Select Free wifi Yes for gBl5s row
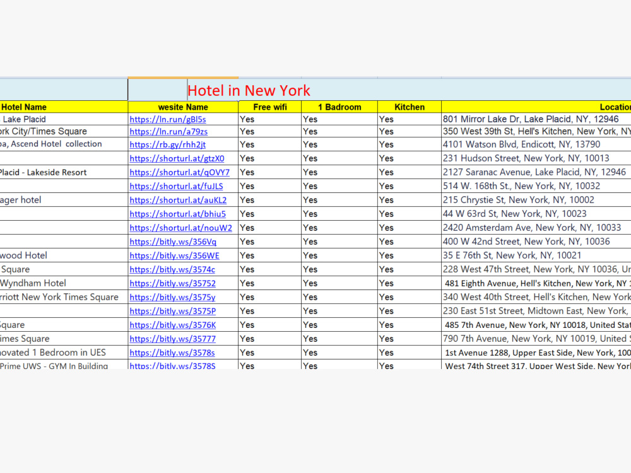631x473 pixels. [x=270, y=119]
